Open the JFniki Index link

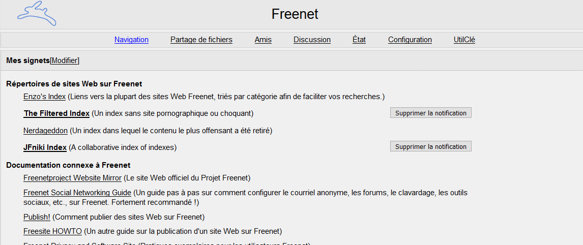(x=45, y=147)
